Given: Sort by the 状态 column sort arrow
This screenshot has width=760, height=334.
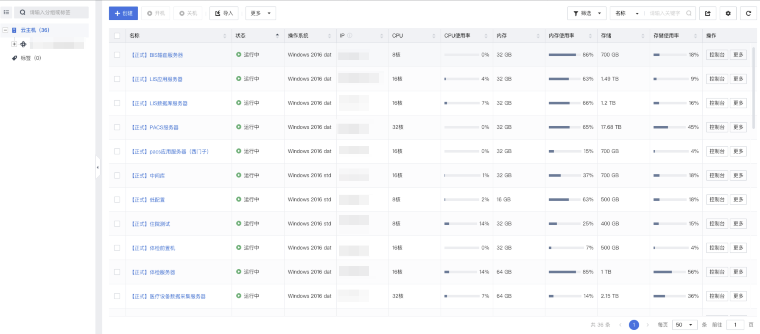Looking at the screenshot, I should [277, 36].
